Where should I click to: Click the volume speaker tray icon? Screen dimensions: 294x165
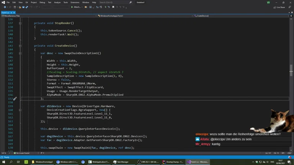point(268,162)
